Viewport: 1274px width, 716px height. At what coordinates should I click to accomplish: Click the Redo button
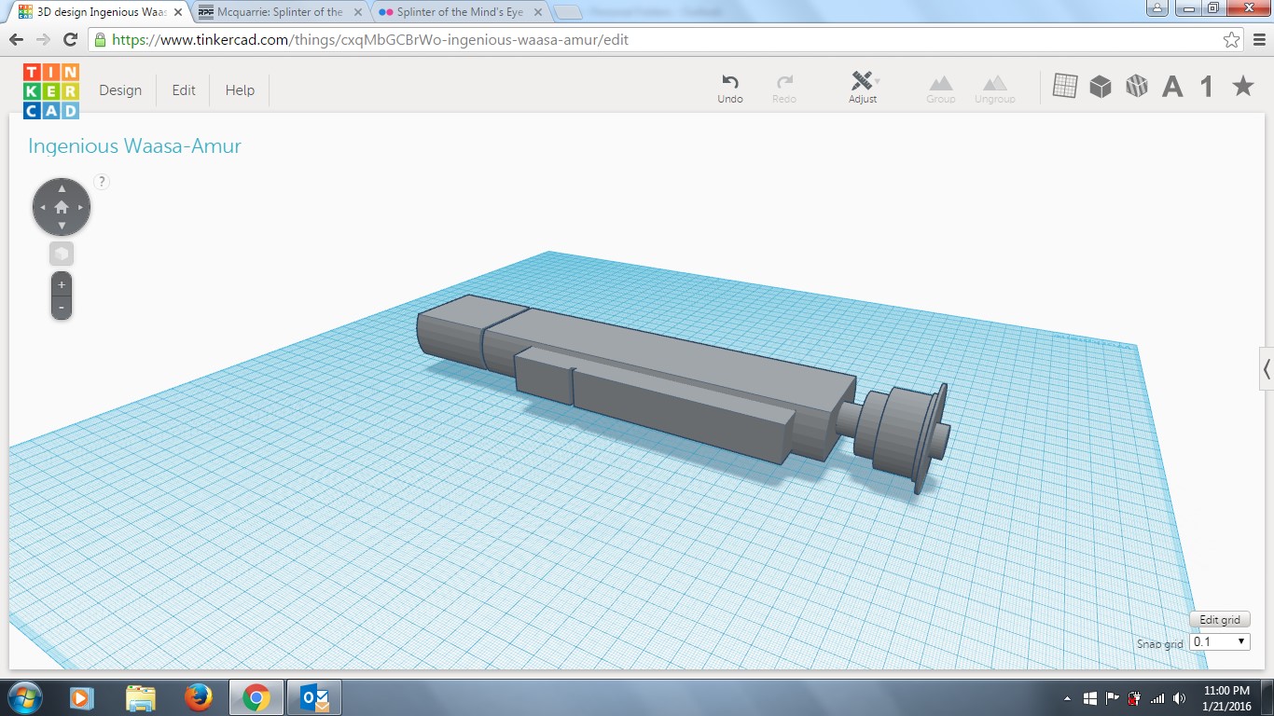click(784, 89)
